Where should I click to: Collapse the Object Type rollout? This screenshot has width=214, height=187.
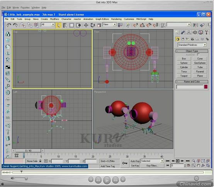pyautogui.click(x=192, y=51)
